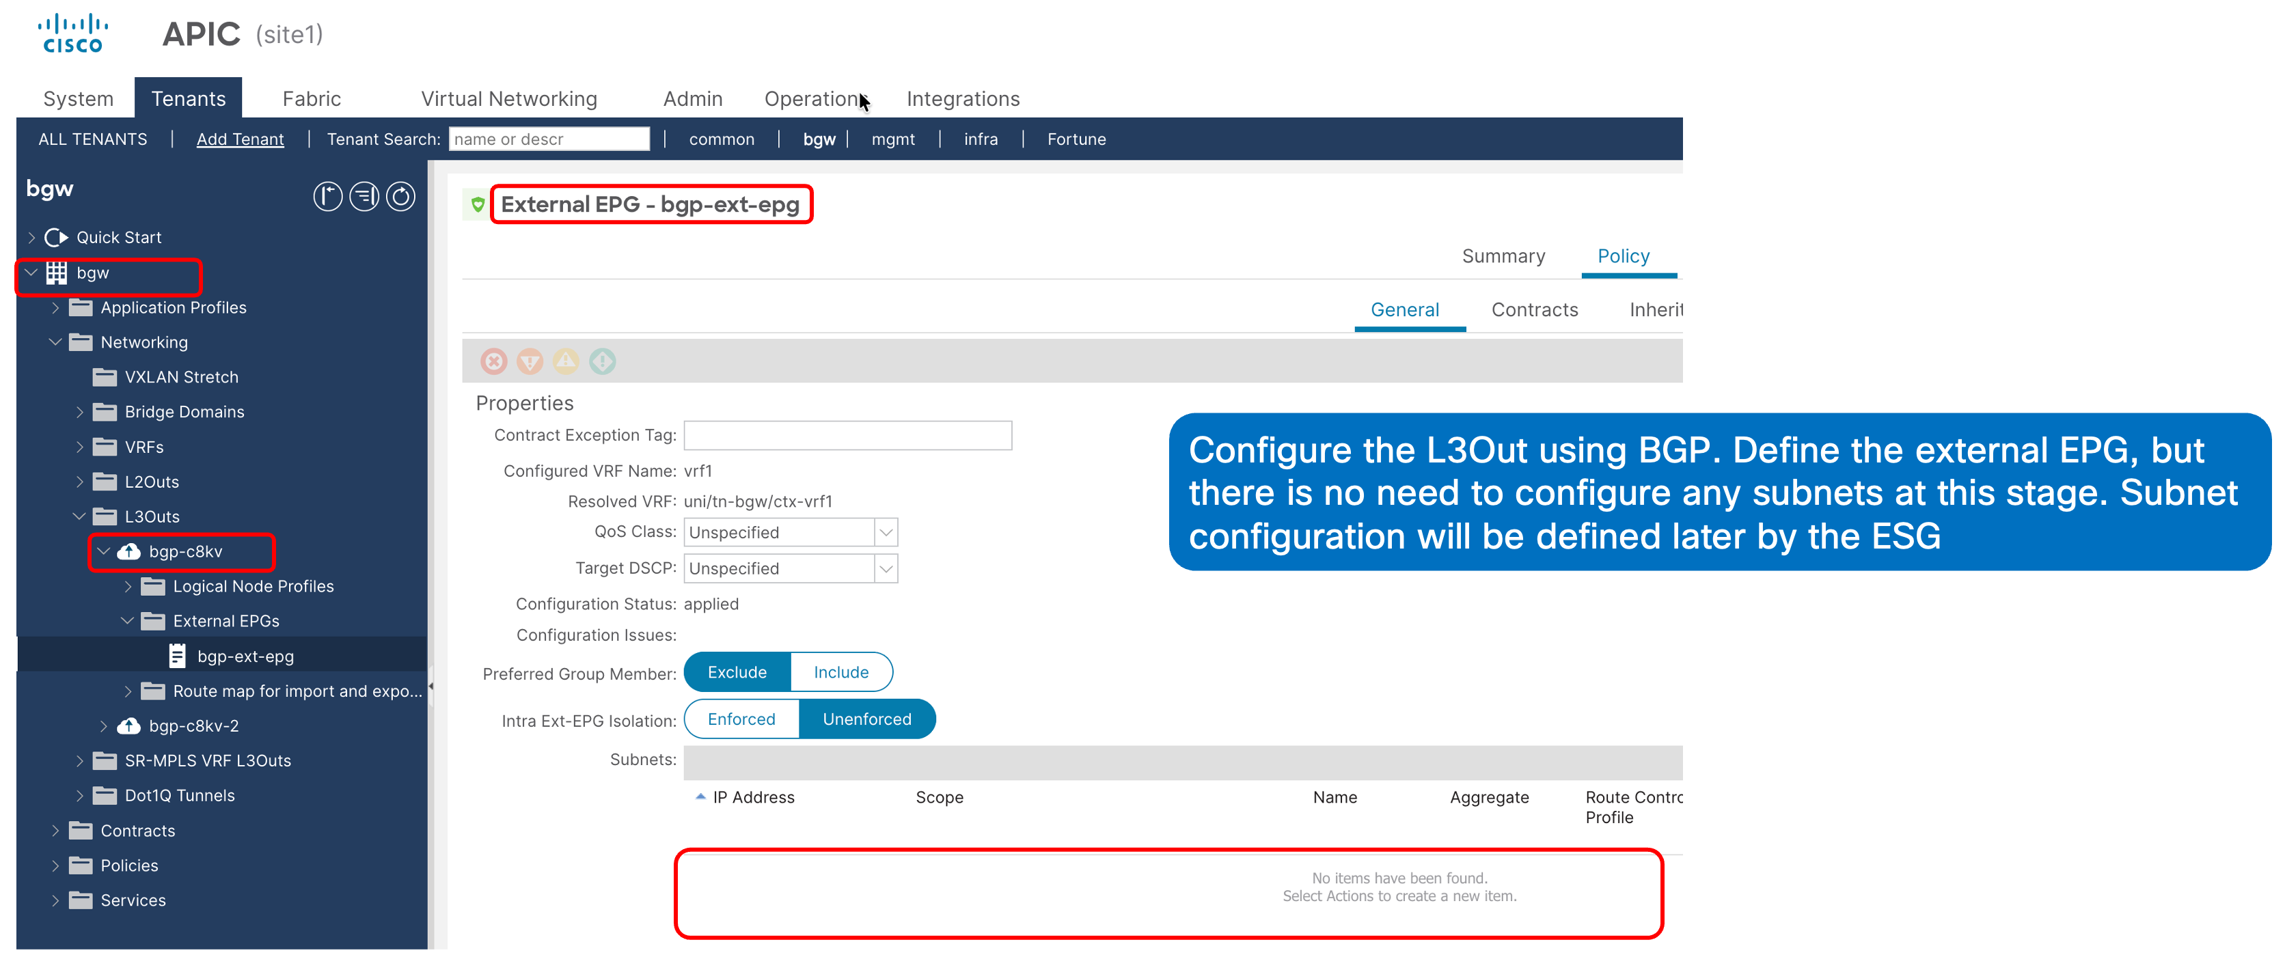
Task: Open the infra tenant link
Action: 981,139
